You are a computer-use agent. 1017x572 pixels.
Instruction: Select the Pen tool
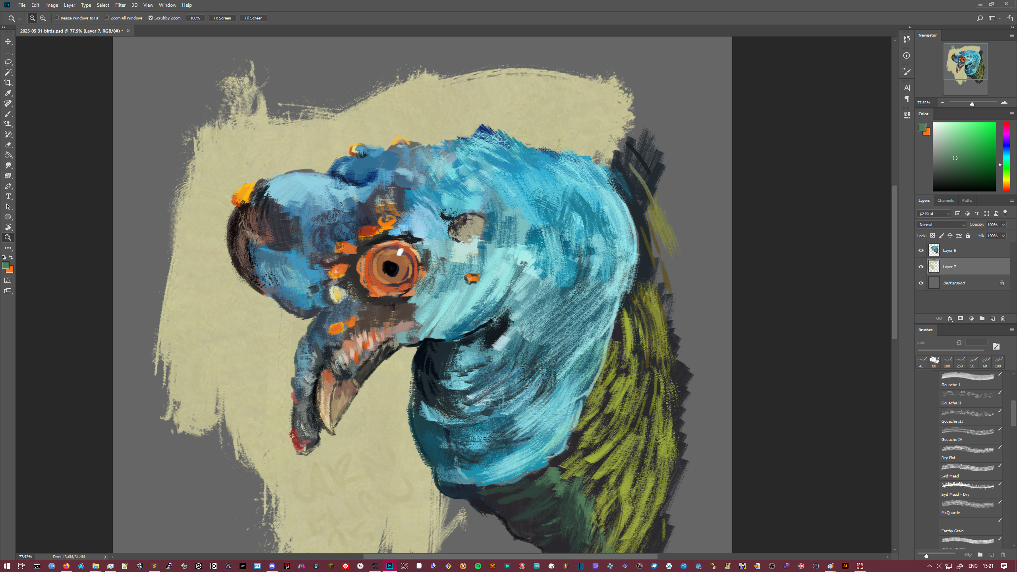8,186
